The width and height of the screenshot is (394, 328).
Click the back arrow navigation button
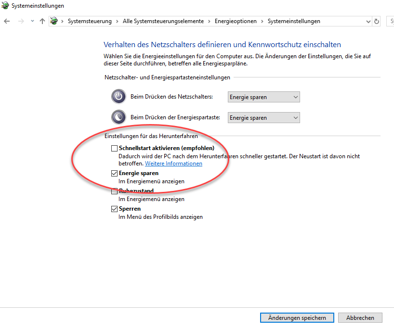point(7,21)
